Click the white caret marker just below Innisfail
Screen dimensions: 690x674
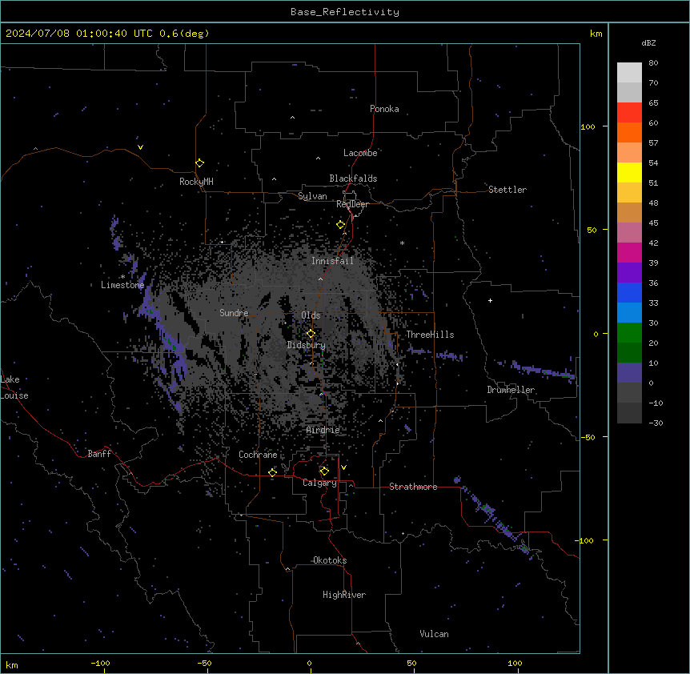320,279
